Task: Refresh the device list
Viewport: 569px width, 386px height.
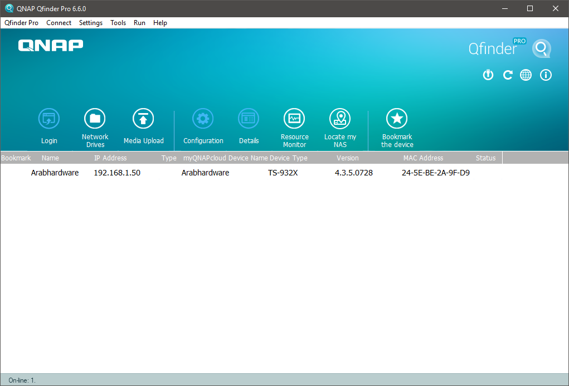Action: tap(507, 75)
